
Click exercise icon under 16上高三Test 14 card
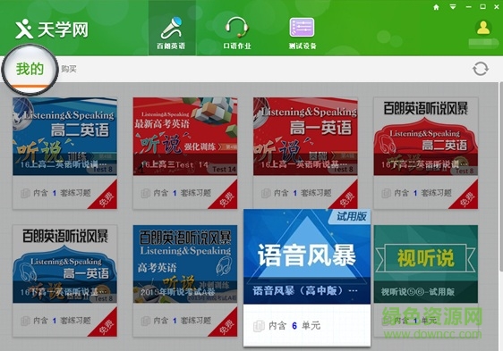[x=145, y=194]
